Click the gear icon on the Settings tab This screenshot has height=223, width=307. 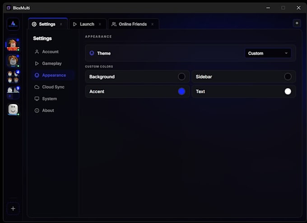pyautogui.click(x=34, y=24)
